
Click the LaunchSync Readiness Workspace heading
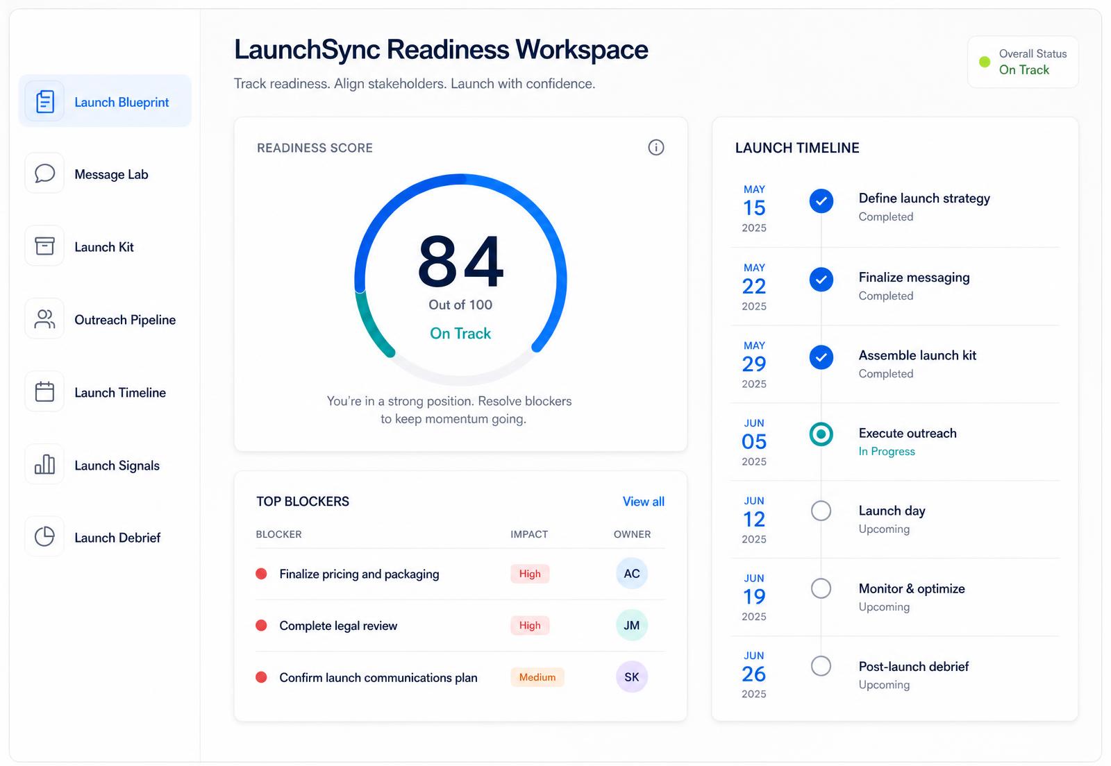click(x=441, y=50)
